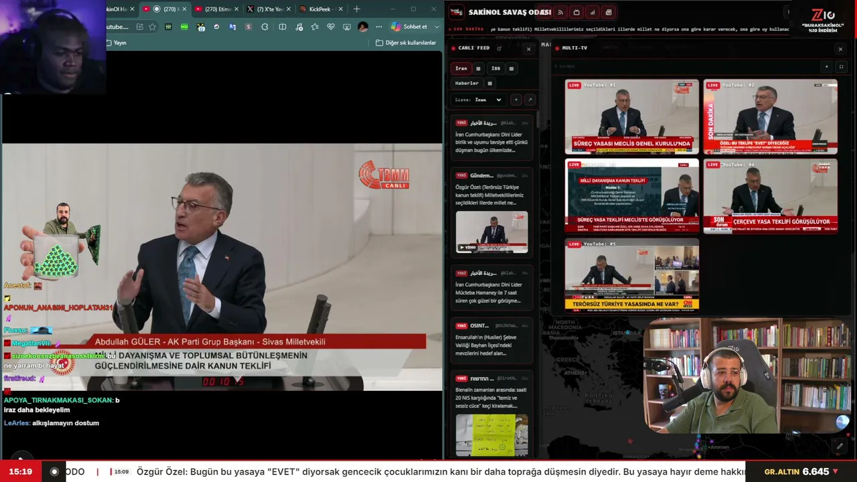This screenshot has height=482, width=857.
Task: Select the İBB feed tab
Action: click(x=495, y=68)
